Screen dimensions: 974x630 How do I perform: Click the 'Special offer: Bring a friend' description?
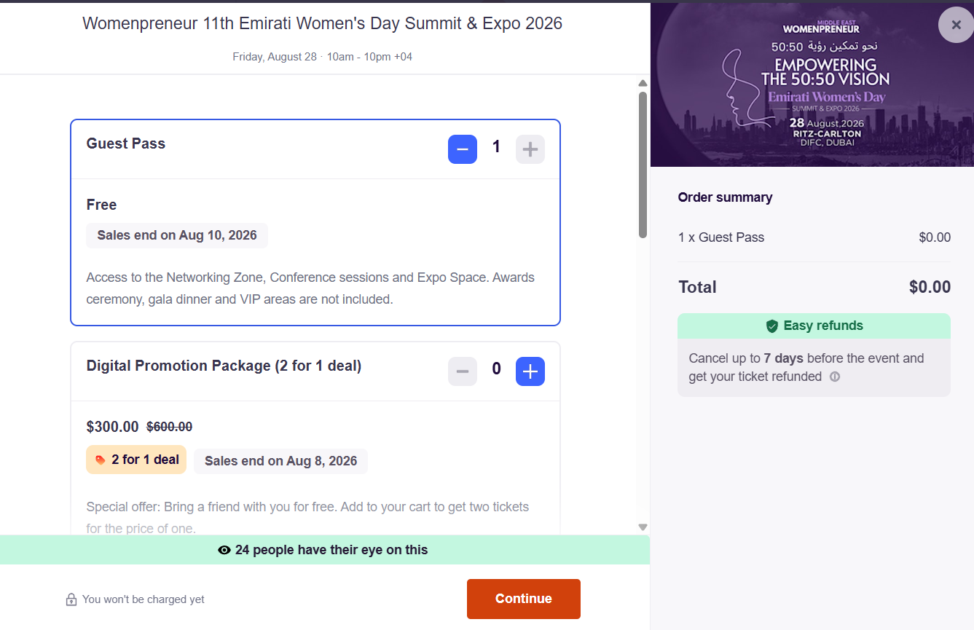click(x=307, y=517)
